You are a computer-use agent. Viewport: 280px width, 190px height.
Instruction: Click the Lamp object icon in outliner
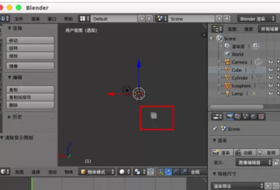click(227, 93)
